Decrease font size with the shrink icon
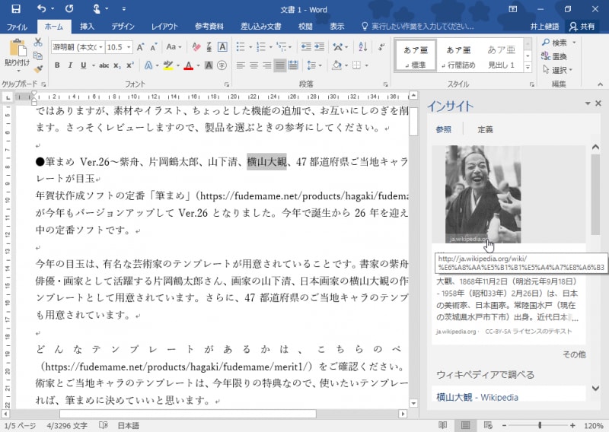 pos(154,47)
